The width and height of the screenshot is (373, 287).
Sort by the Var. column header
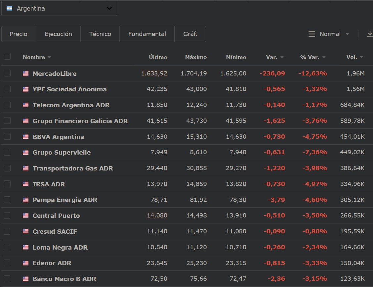coord(275,57)
